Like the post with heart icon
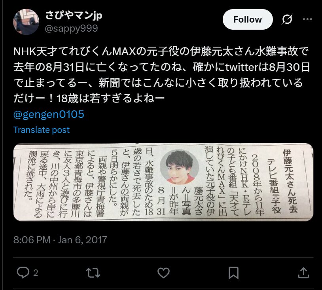 click(x=163, y=273)
